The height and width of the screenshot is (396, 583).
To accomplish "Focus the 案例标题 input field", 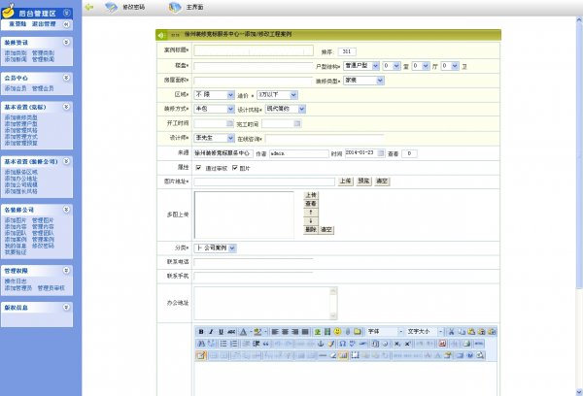I will [x=254, y=50].
